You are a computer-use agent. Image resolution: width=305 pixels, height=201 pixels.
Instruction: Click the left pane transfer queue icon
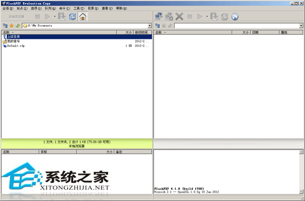pos(62,17)
